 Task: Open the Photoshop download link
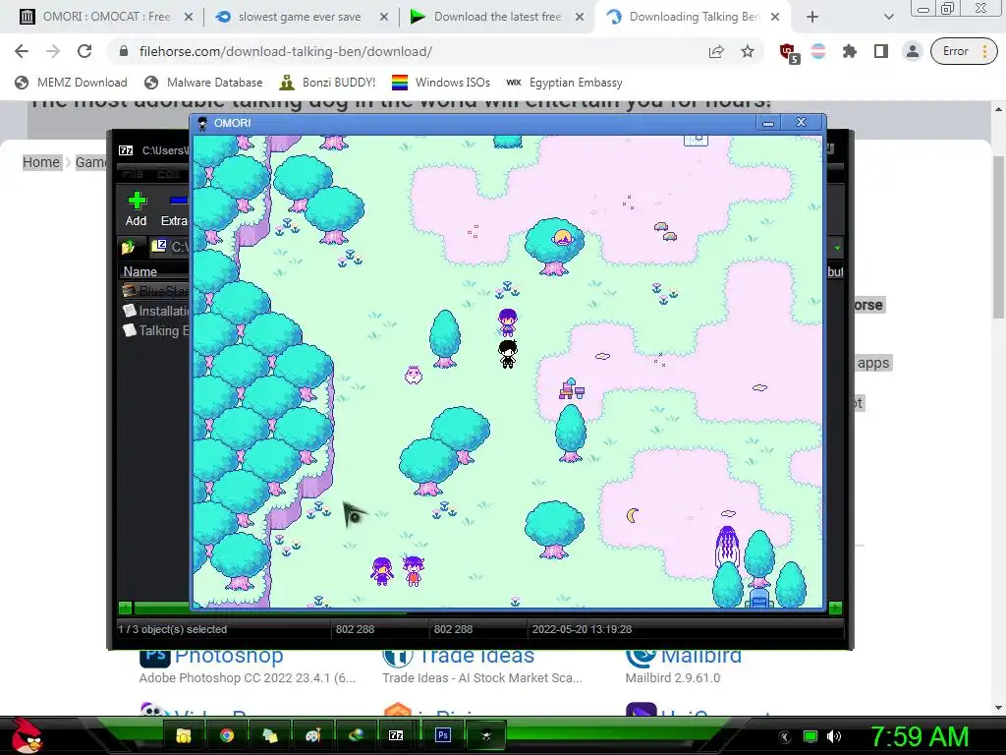click(229, 656)
